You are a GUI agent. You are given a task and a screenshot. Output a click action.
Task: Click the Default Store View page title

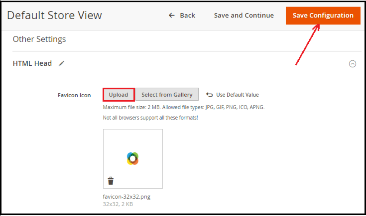54,15
